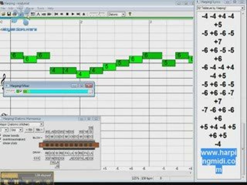247x185 pixels.
Task: Open the Tools menu
Action: [x=40, y=8]
